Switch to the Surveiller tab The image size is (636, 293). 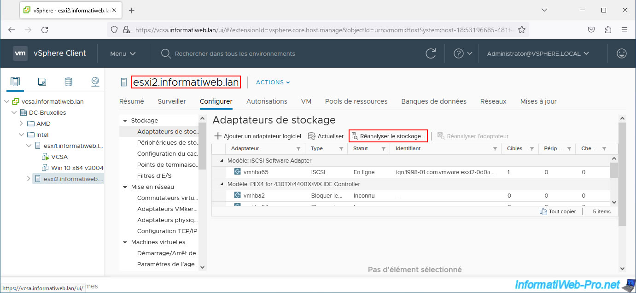pos(172,101)
